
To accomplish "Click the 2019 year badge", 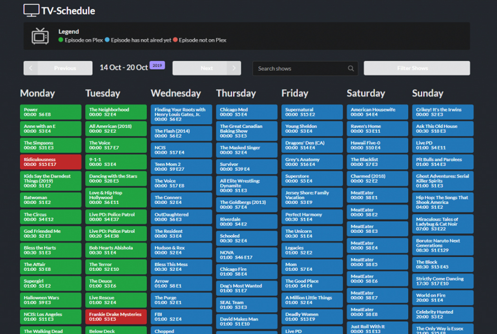I will point(157,65).
